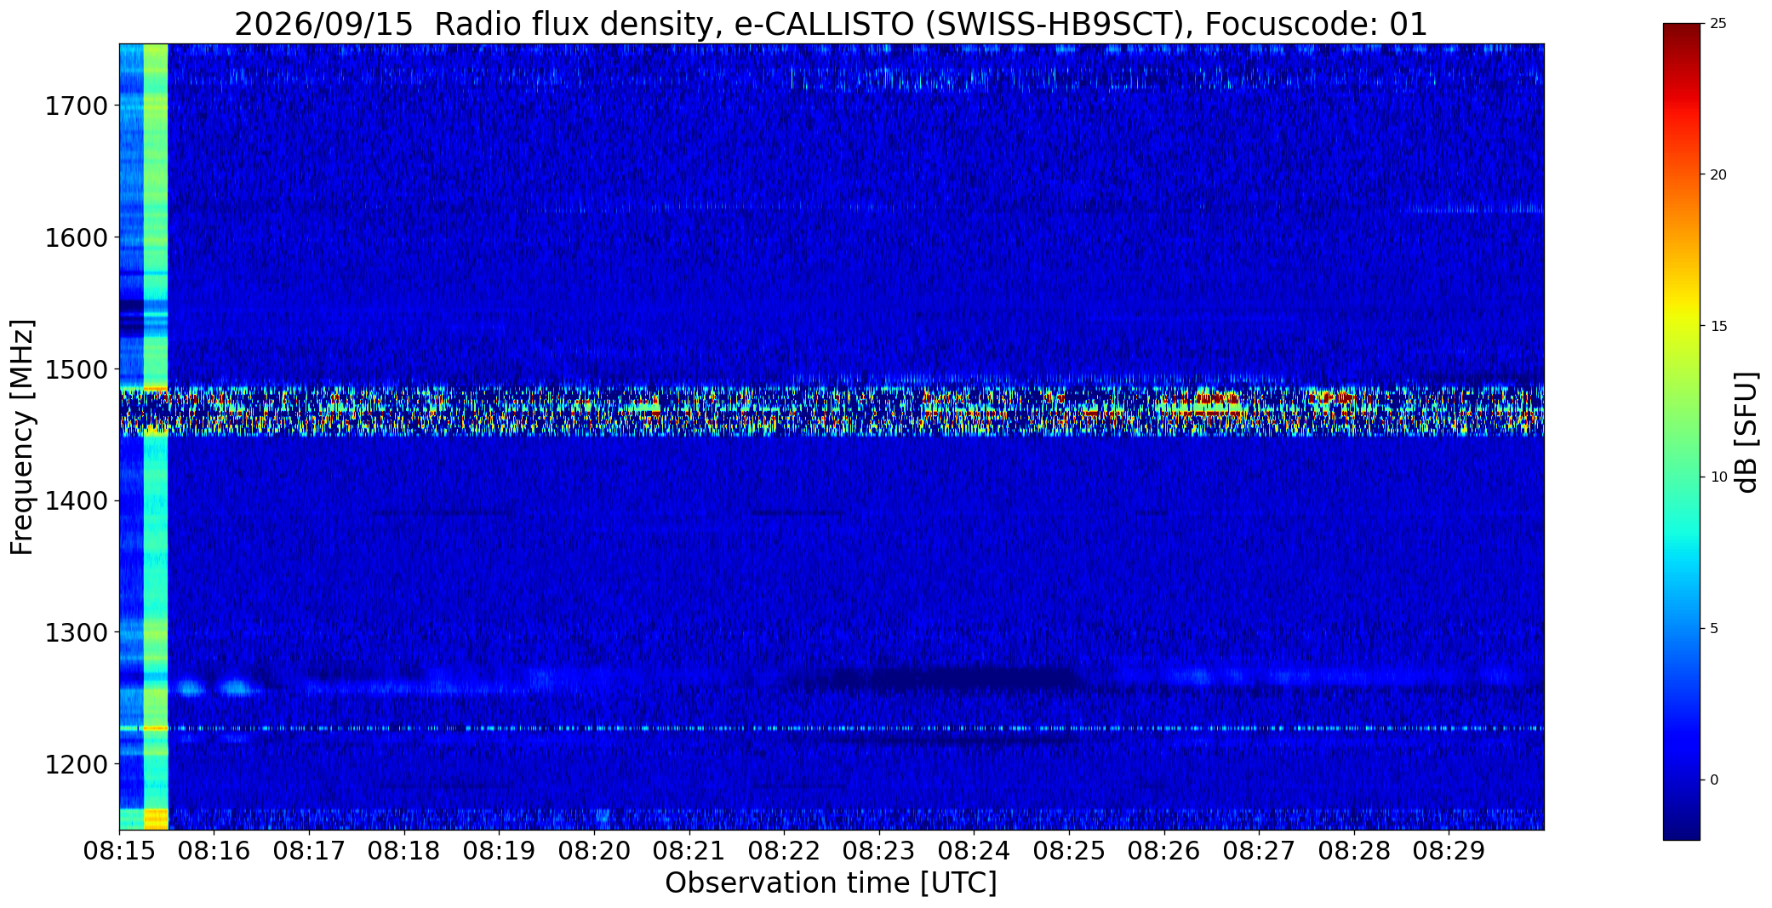This screenshot has width=1772, height=908.
Task: Click the noisy interference band near 1470 MHz
Action: click(x=832, y=410)
